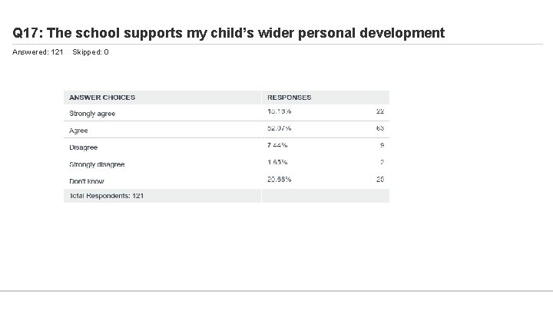Select the "Don't know" answer row
The height and width of the screenshot is (311, 553).
[x=86, y=180]
